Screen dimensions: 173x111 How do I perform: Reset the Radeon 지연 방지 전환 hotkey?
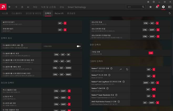click(127, 69)
